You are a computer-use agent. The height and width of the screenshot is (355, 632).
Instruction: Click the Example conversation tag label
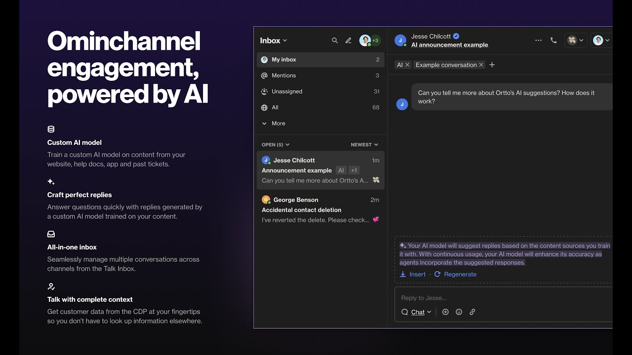pos(446,65)
